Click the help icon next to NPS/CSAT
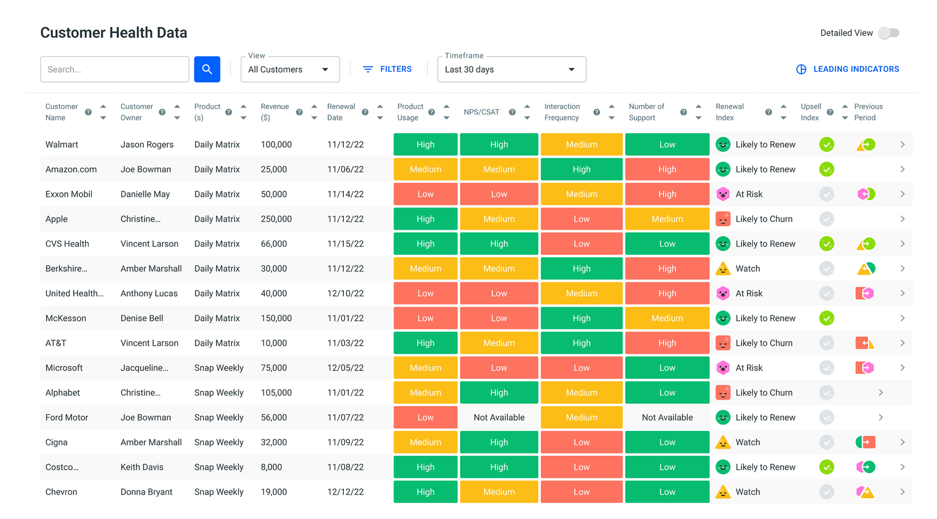Viewport: 937px width, 519px height. [x=512, y=112]
